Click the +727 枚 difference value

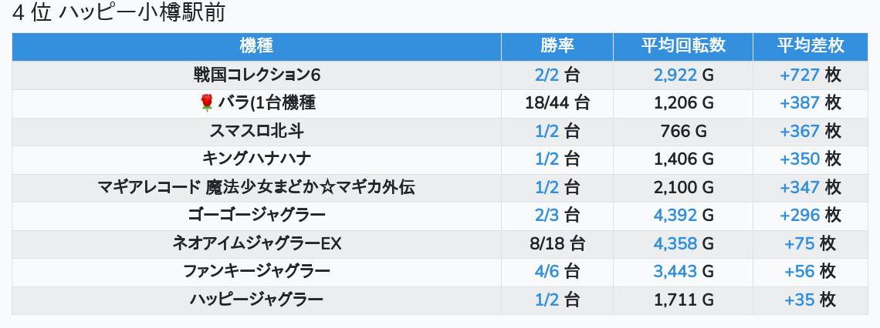pyautogui.click(x=811, y=75)
